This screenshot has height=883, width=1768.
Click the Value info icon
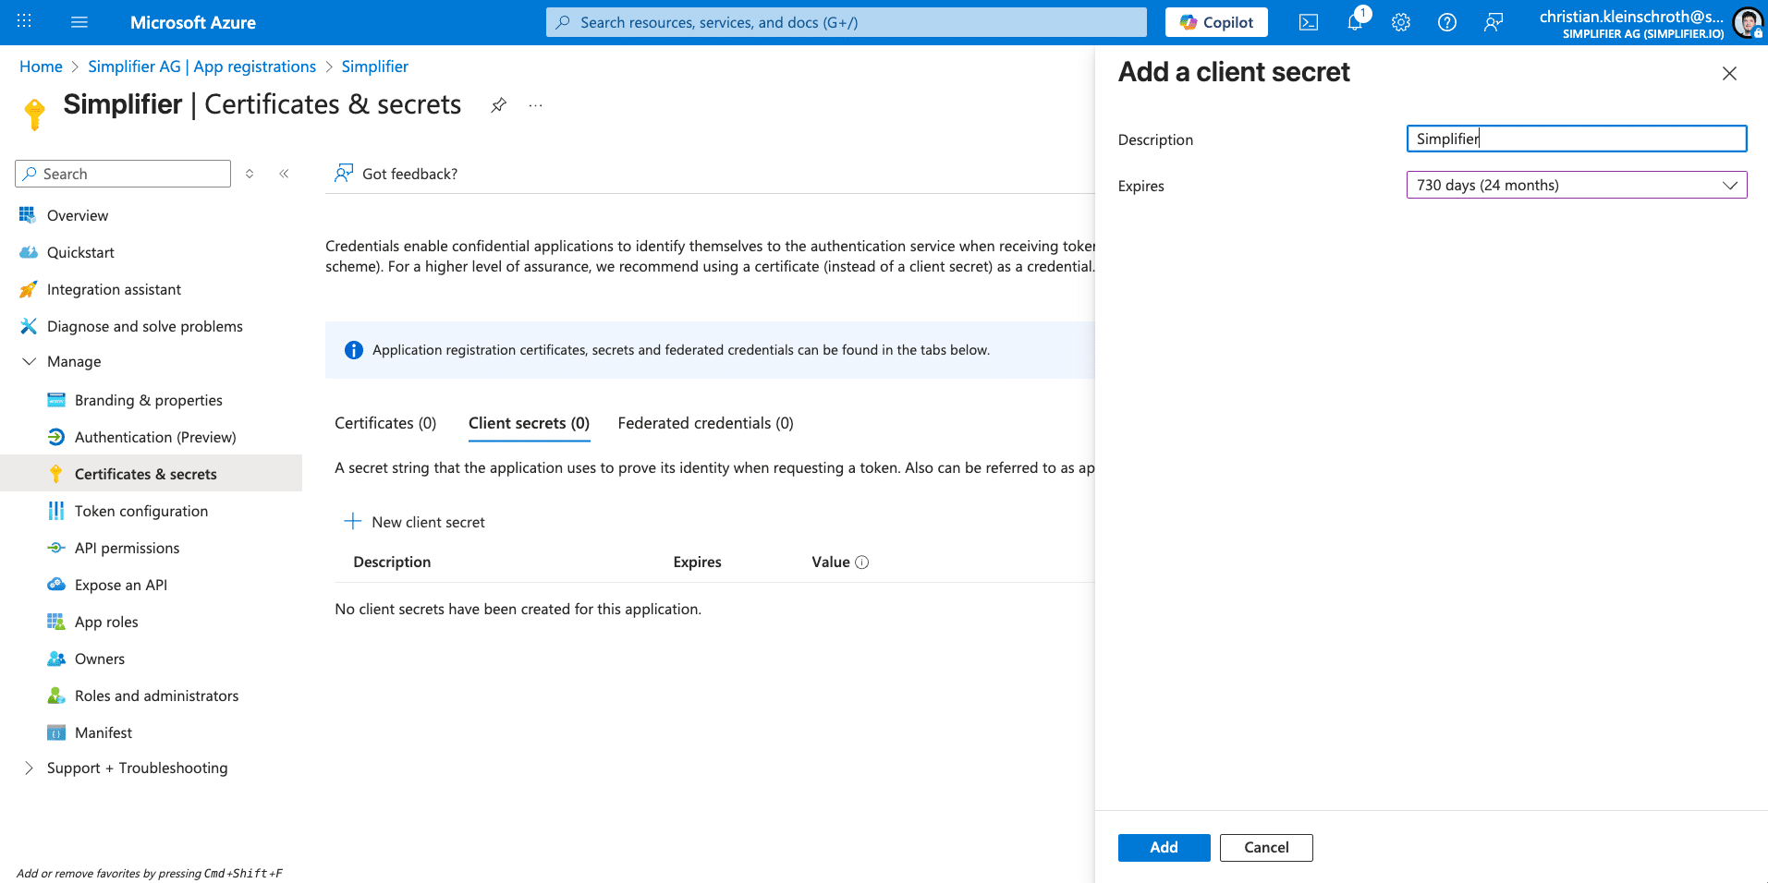861,562
